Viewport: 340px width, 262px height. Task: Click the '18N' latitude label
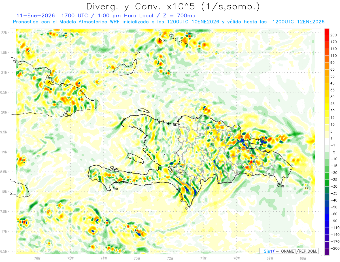coord(4,192)
